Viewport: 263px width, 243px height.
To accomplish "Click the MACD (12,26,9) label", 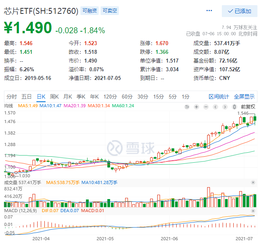I will pos(21,211).
